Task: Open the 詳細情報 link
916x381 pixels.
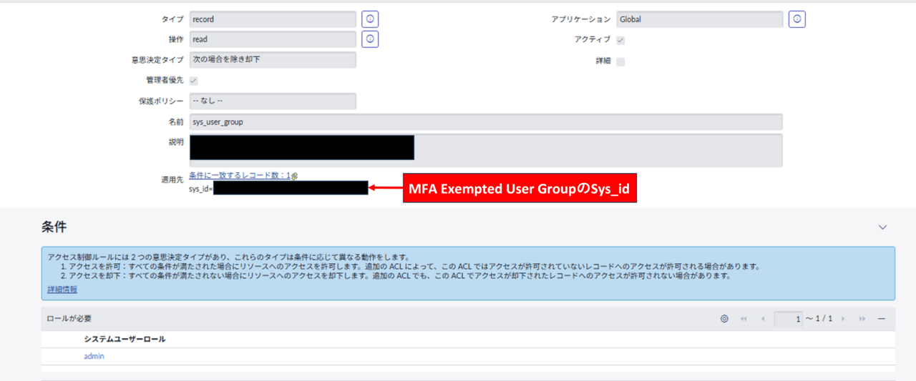Action: click(x=62, y=290)
